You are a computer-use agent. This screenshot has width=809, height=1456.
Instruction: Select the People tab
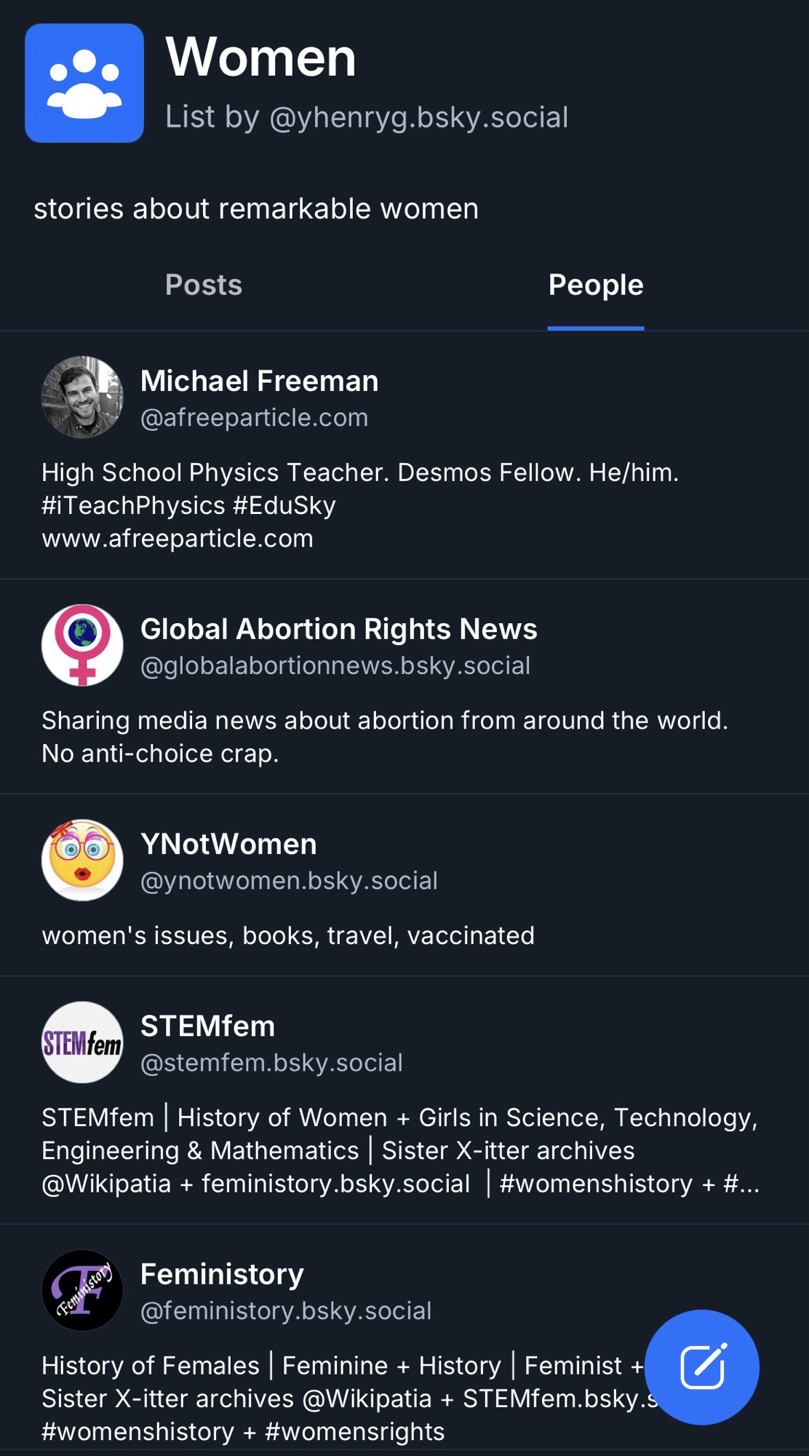coord(595,285)
